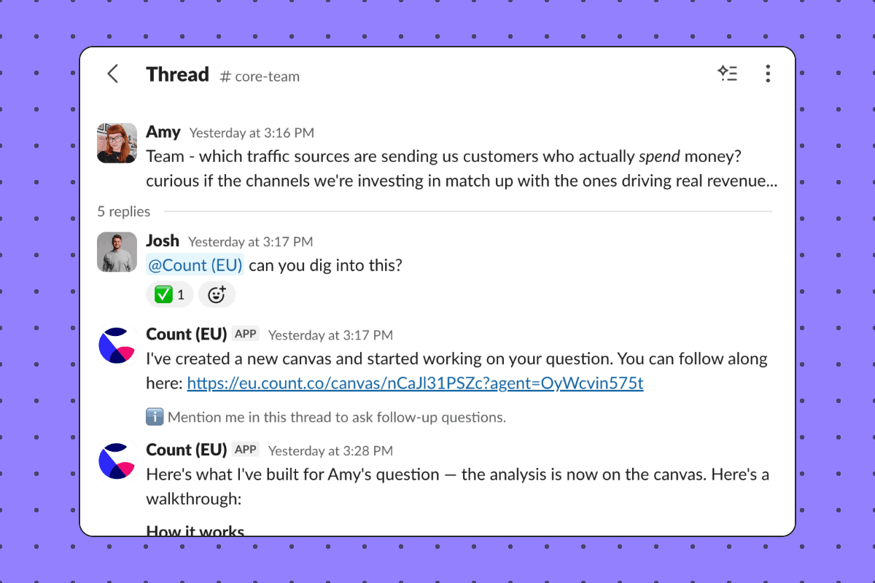Open the #core-team channel name

coord(259,76)
